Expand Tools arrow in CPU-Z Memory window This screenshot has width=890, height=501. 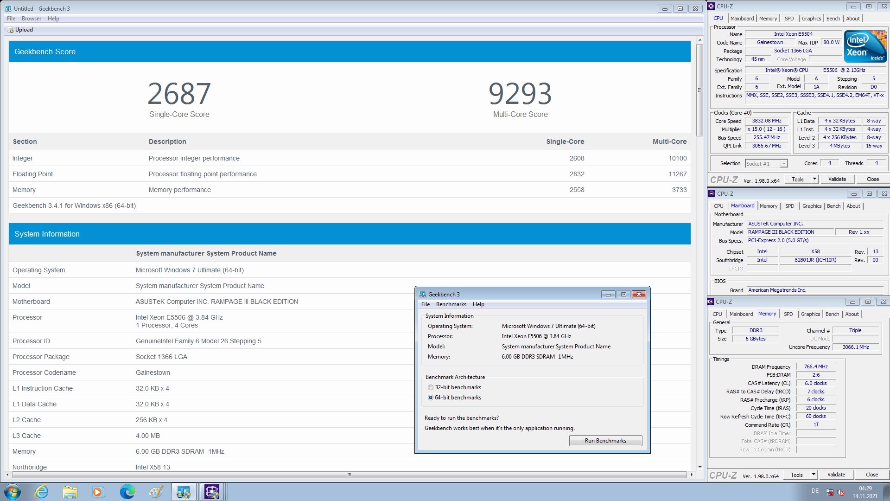click(x=813, y=475)
